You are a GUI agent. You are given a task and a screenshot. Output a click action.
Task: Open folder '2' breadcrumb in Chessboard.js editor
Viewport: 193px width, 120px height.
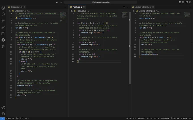(9, 11)
